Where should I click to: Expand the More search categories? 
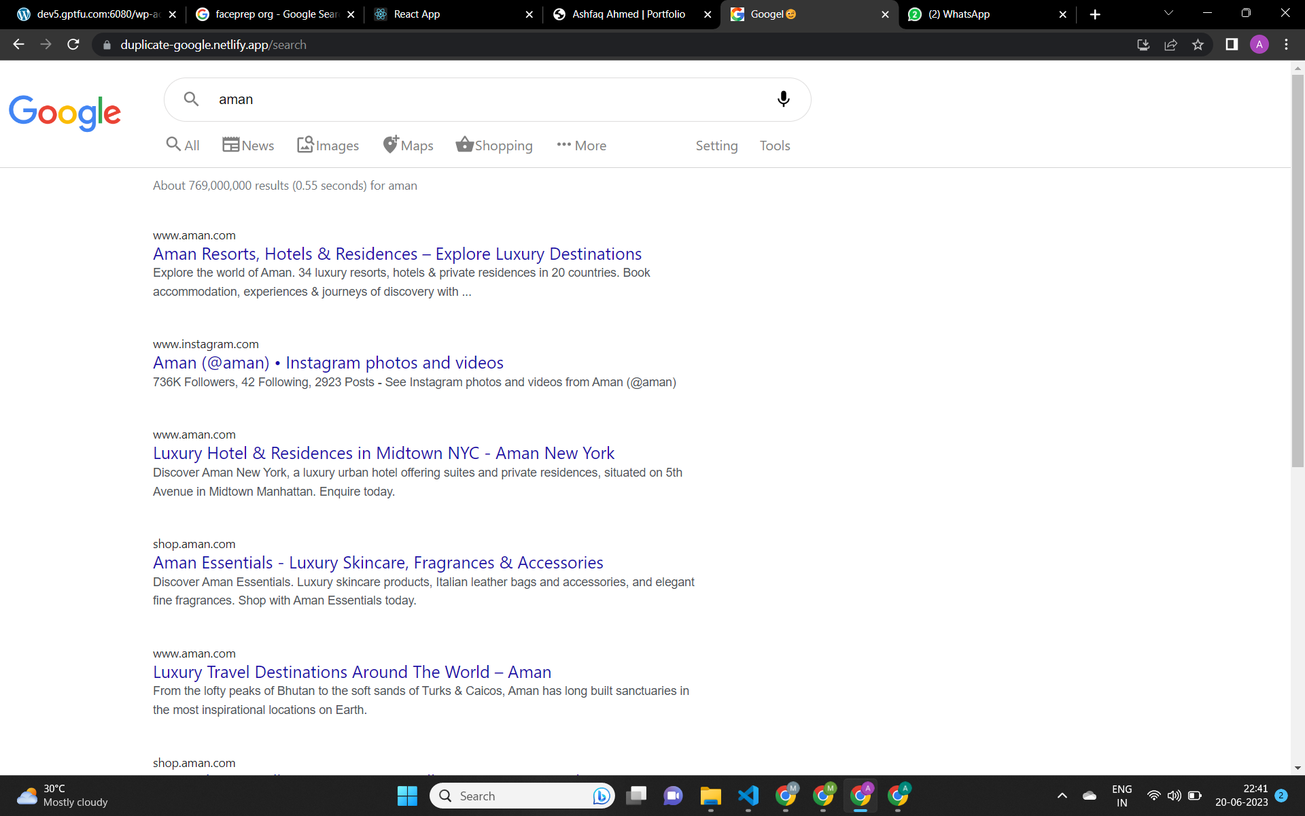pyautogui.click(x=581, y=146)
